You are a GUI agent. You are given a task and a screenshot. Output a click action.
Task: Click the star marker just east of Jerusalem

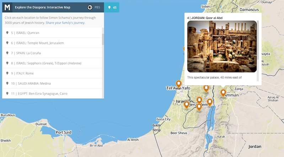point(210,102)
